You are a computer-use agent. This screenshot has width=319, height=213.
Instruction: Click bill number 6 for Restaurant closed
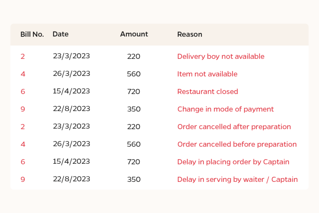tap(23, 91)
